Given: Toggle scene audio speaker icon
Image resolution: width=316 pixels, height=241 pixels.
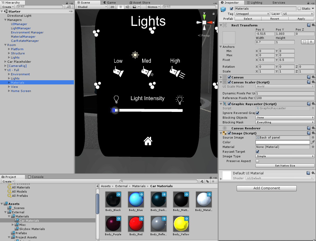Looking at the screenshot, I should (127, 7).
